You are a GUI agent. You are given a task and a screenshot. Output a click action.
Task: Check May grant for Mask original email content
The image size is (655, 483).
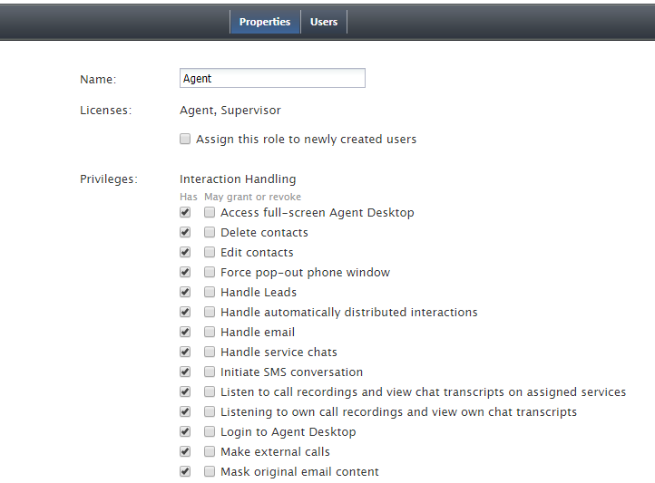pyautogui.click(x=210, y=472)
